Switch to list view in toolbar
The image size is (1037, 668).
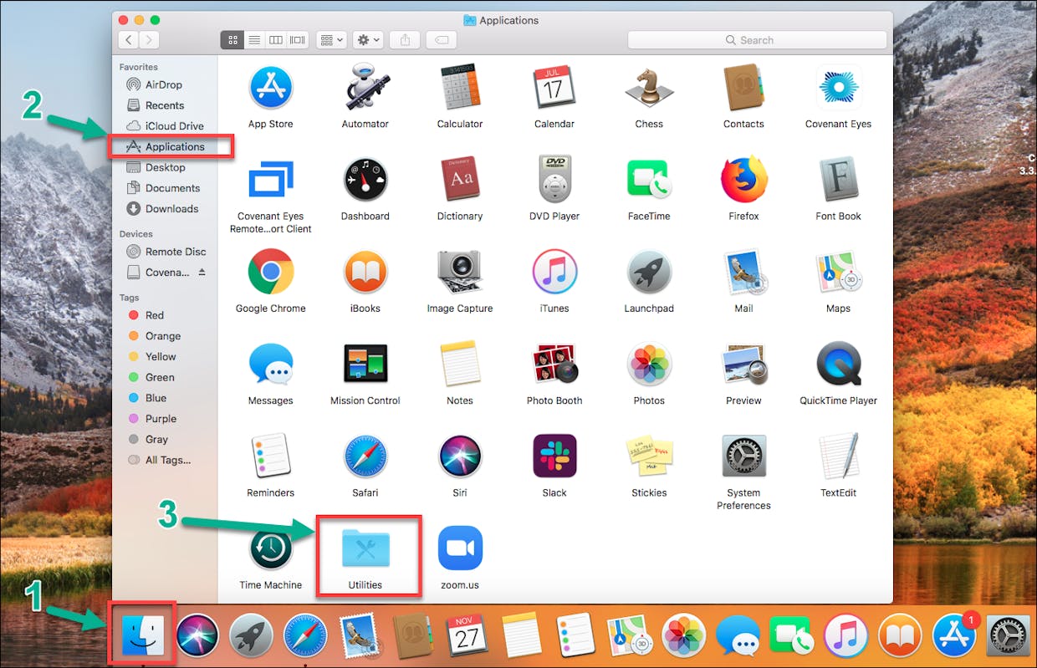254,39
